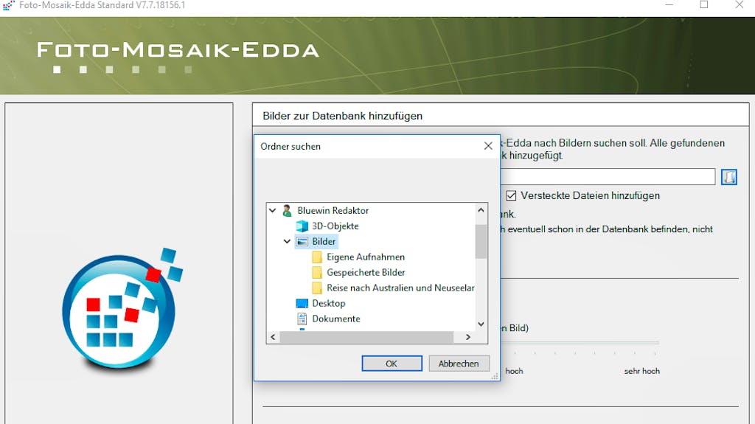Click the horizontal scrollbar thumb in tree
Image resolution: width=755 pixels, height=424 pixels.
tap(366, 337)
